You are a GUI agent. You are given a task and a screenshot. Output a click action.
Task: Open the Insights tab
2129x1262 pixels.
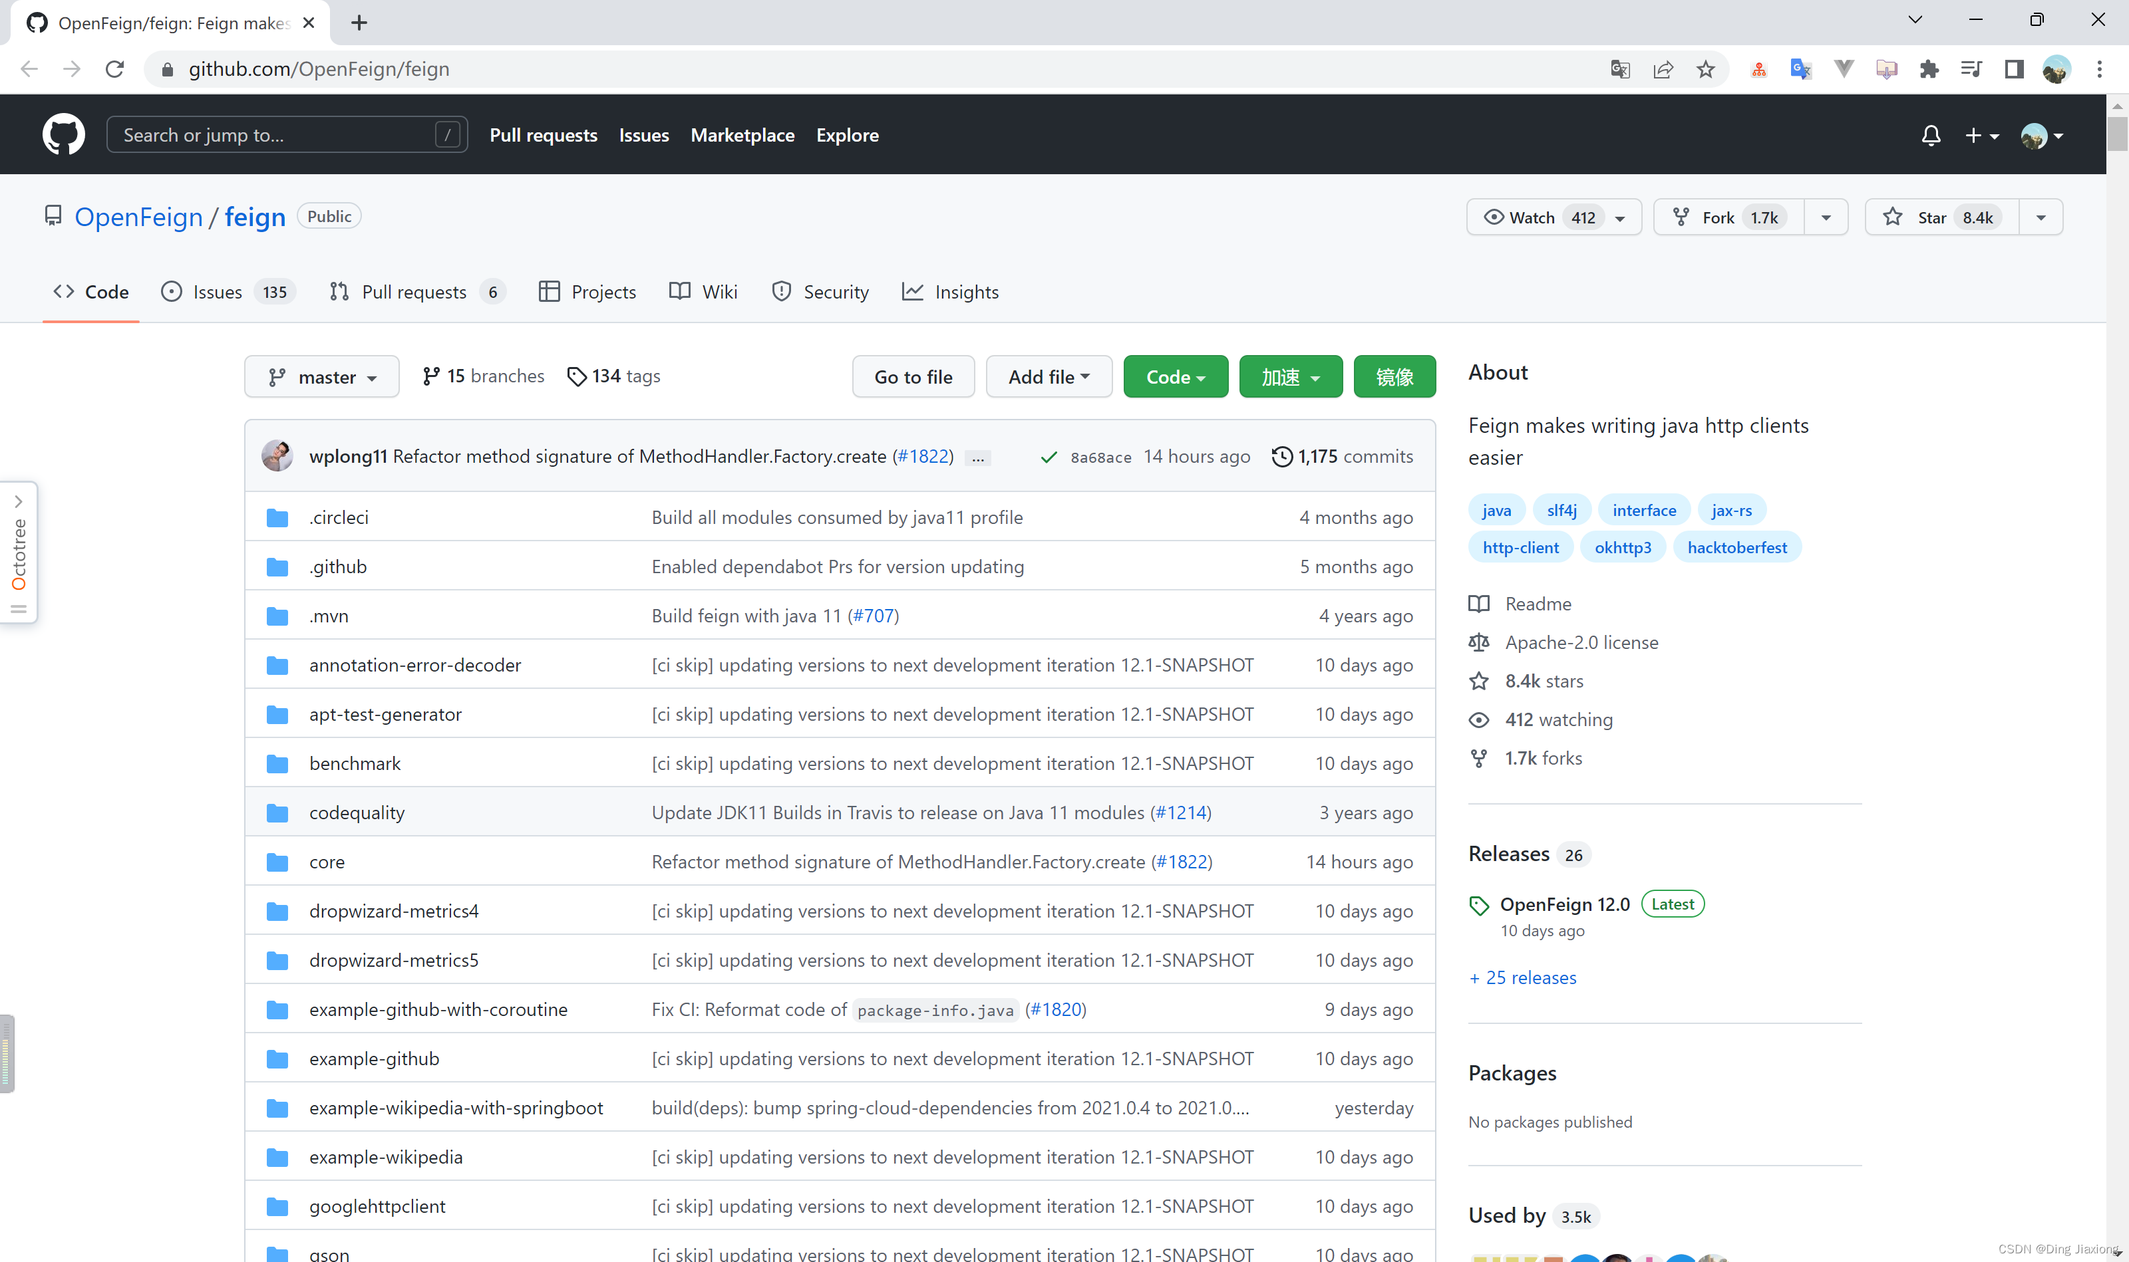click(951, 292)
